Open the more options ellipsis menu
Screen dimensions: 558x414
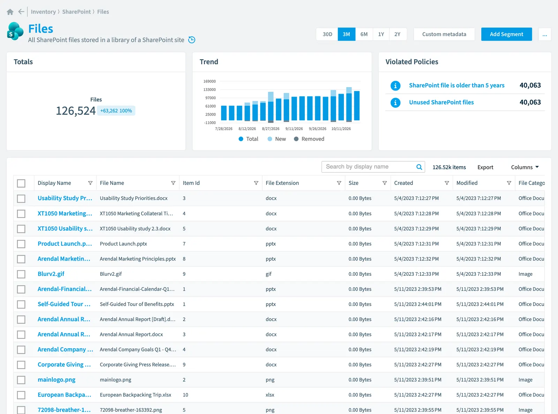(x=545, y=34)
